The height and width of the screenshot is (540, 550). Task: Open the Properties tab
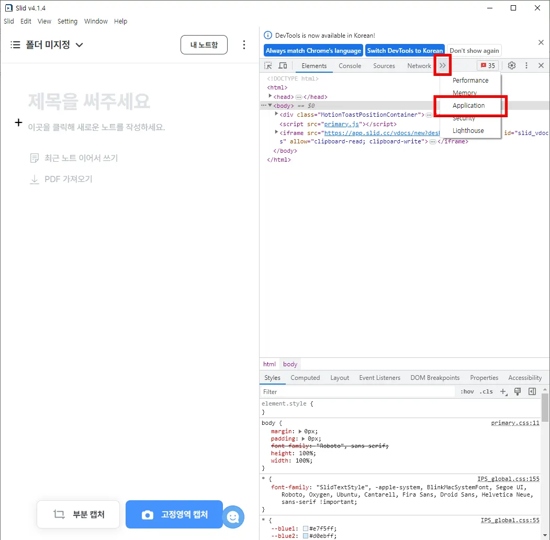click(484, 378)
